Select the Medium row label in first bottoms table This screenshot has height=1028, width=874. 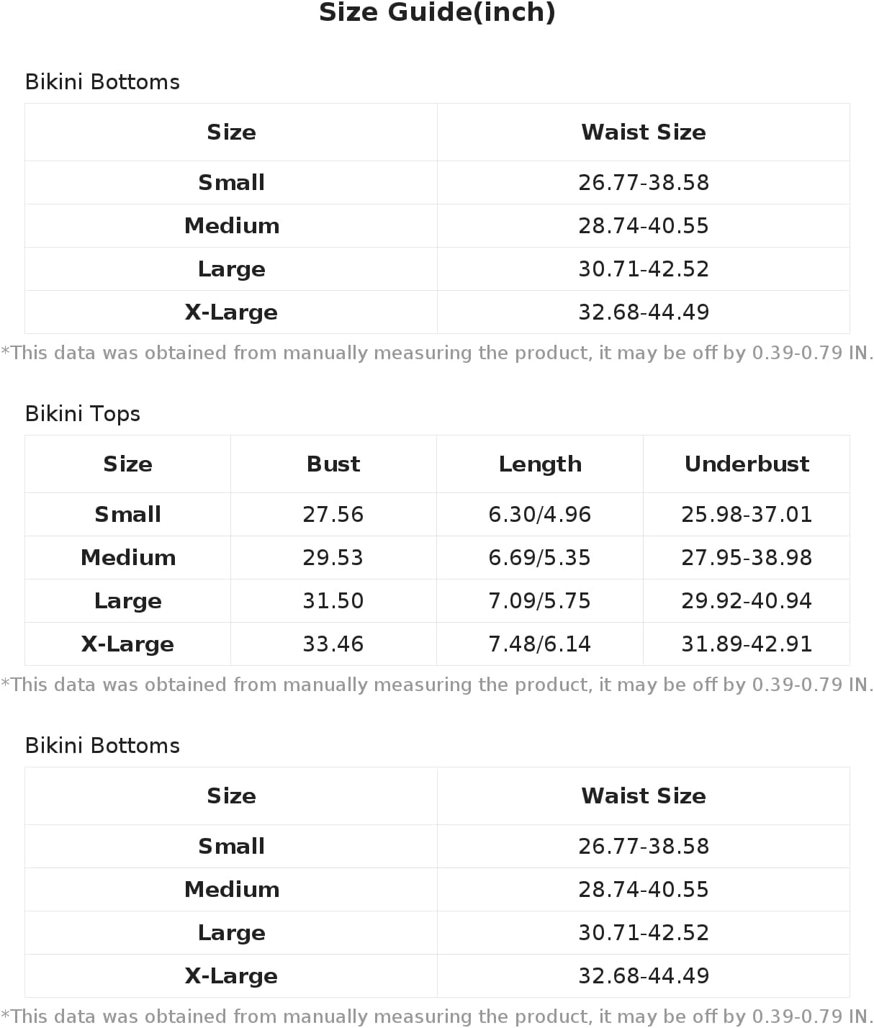click(232, 226)
